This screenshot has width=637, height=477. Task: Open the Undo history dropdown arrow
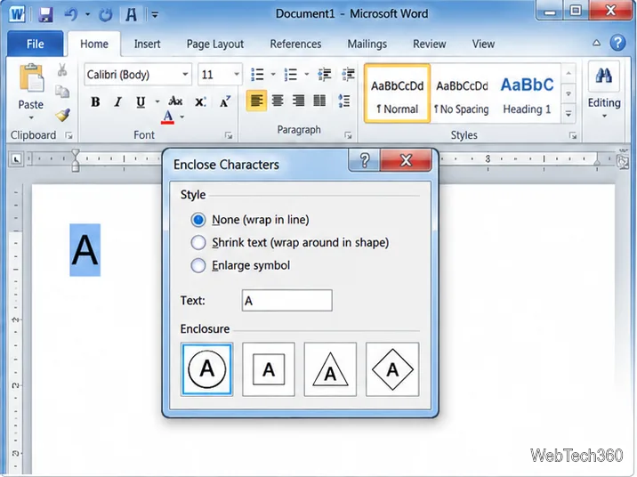pyautogui.click(x=87, y=14)
